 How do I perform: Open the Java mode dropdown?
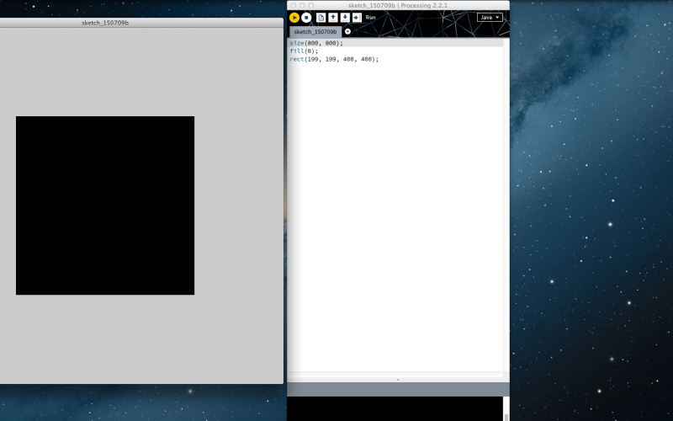(x=490, y=17)
